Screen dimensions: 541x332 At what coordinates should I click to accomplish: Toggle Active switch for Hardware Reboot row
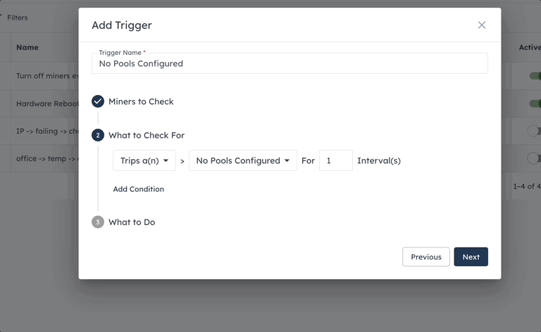tap(535, 103)
